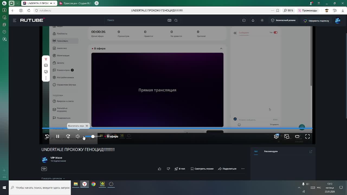Open the Промокоды button
Screen dimensions: 347x195
[308, 10]
